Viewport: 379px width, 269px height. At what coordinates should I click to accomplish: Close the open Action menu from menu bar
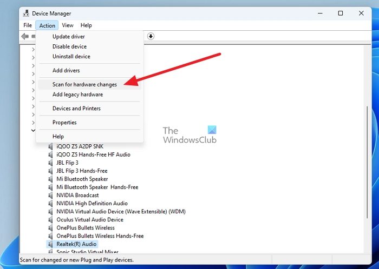tap(47, 25)
